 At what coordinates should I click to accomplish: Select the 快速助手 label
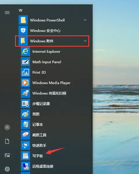(39, 145)
